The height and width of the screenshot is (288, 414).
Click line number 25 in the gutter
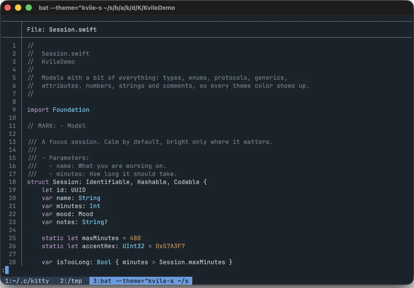point(12,238)
